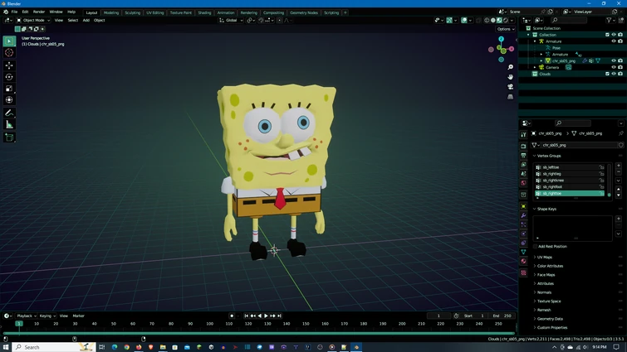This screenshot has width=627, height=352.
Task: Expand the Color Attributes panel
Action: pos(550,266)
